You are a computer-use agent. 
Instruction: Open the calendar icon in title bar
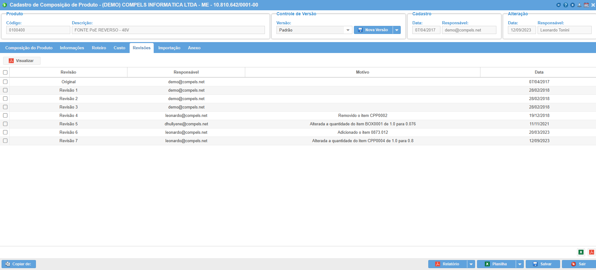586,5
